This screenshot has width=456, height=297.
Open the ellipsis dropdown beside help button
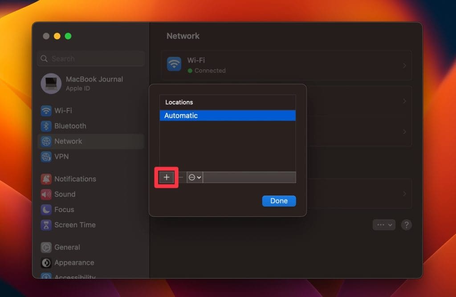(384, 225)
